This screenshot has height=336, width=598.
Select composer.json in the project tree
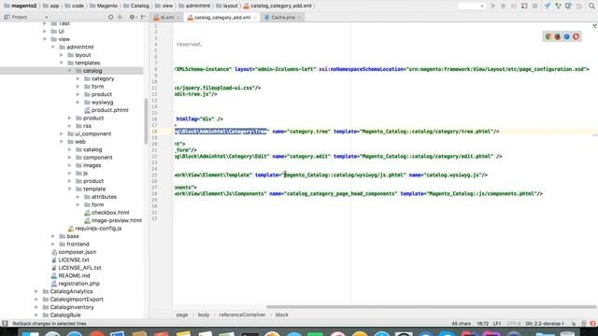77,252
